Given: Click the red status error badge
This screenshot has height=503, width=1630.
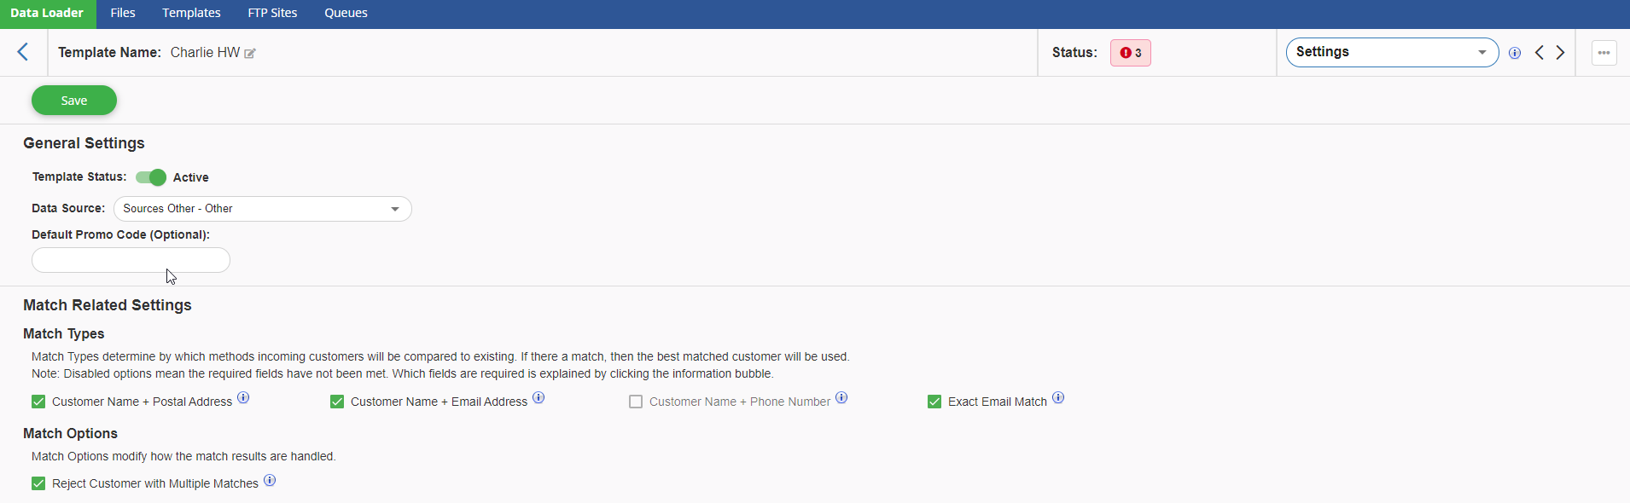Looking at the screenshot, I should [x=1130, y=53].
